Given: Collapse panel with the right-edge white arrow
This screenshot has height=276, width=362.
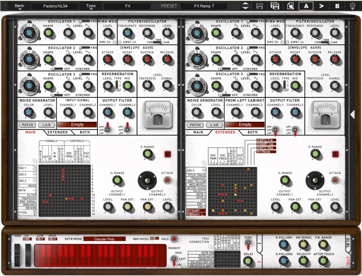Looking at the screenshot, I should (x=352, y=114).
